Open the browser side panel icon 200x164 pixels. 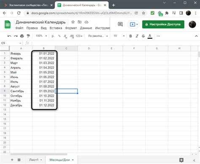tap(181, 13)
